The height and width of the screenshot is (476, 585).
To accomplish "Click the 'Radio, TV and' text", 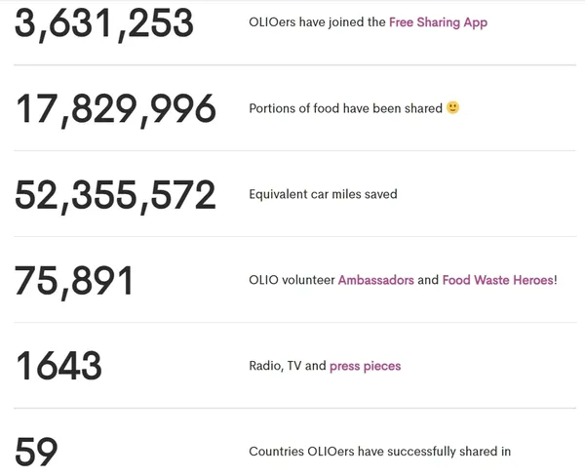I will coord(288,366).
